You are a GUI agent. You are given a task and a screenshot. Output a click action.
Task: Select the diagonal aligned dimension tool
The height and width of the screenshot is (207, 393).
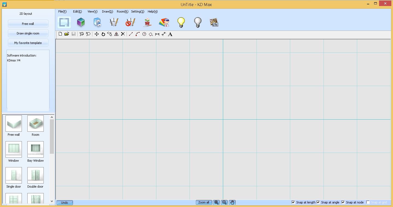(x=164, y=34)
